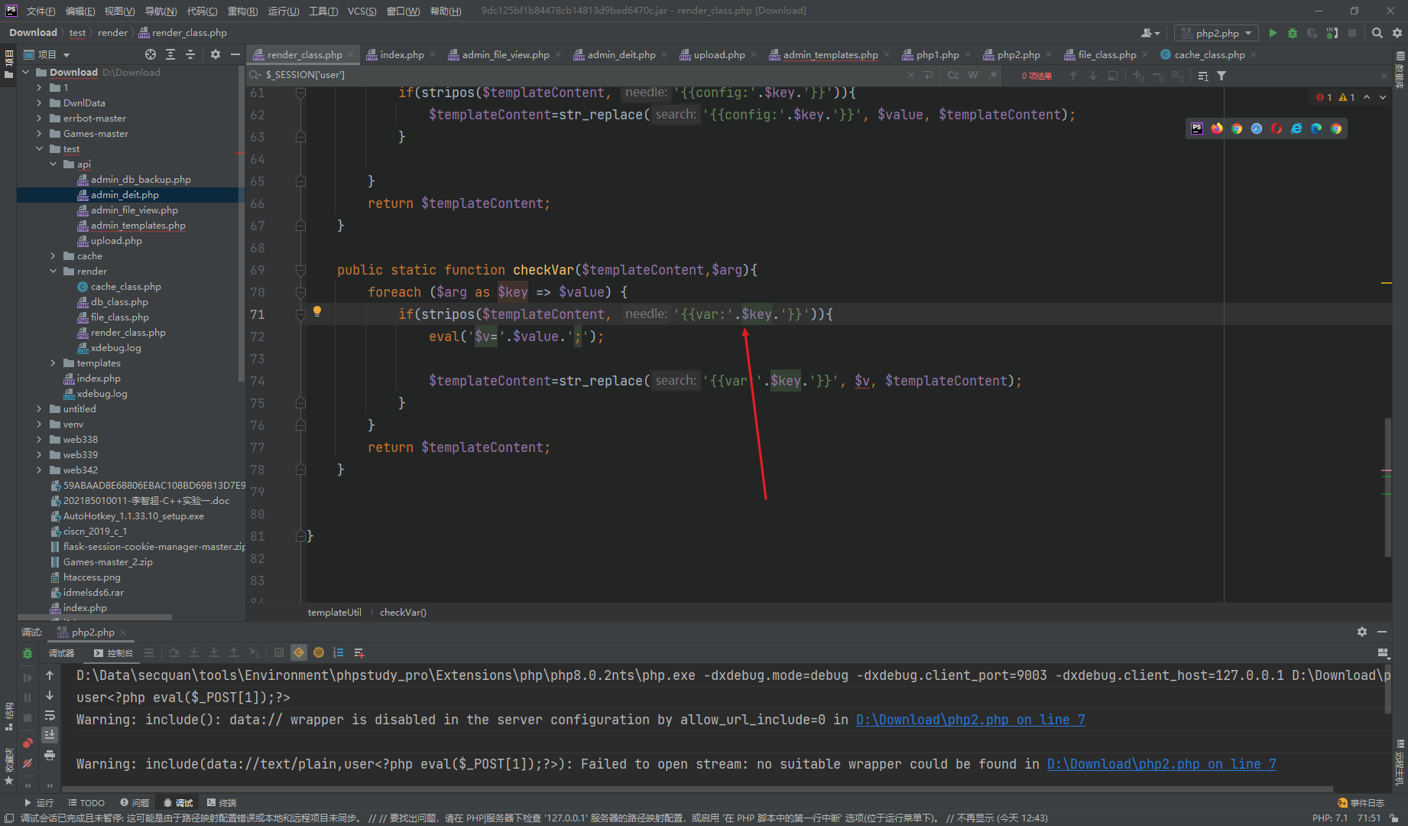This screenshot has width=1408, height=826.
Task: Collapse all in project panel
Action: click(x=190, y=54)
